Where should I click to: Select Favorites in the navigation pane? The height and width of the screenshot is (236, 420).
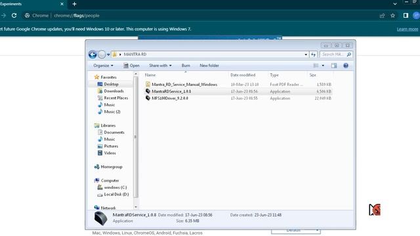coord(108,77)
